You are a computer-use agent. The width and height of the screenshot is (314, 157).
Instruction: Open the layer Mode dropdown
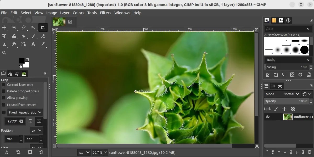coord(290,94)
